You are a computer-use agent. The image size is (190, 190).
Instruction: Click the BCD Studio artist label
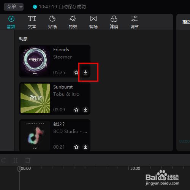[x=70, y=131]
